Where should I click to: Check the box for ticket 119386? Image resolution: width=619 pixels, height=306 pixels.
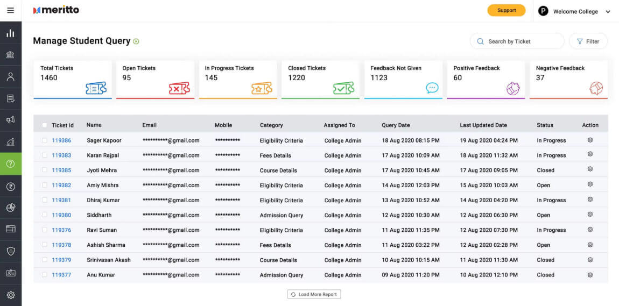[44, 140]
